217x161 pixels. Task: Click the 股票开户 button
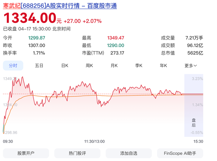[26, 153]
